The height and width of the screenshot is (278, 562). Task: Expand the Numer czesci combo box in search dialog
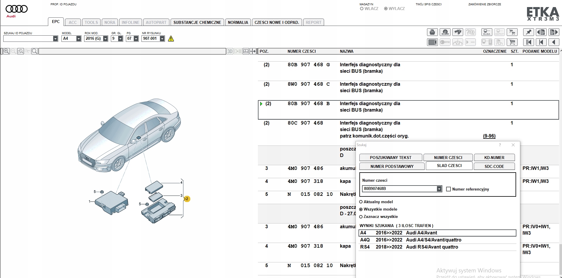click(439, 189)
